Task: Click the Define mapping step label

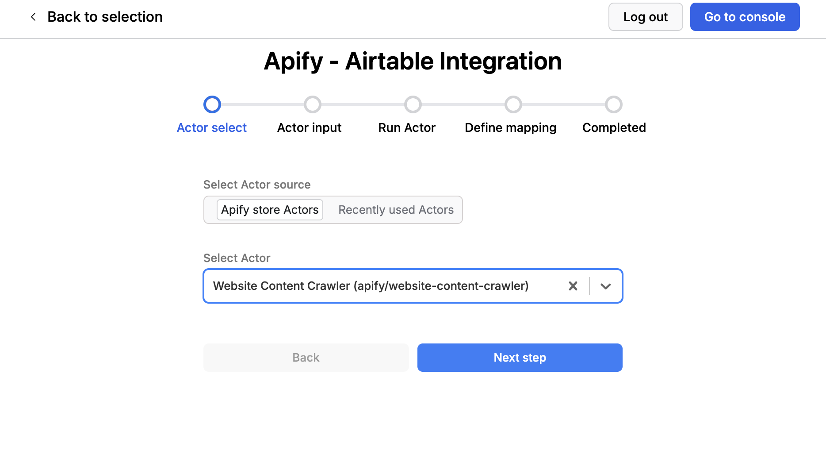Action: click(510, 127)
